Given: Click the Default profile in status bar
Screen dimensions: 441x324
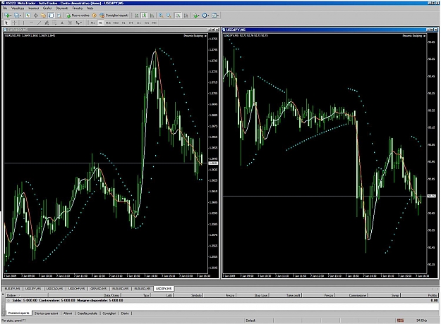Looking at the screenshot, I should [x=250, y=320].
